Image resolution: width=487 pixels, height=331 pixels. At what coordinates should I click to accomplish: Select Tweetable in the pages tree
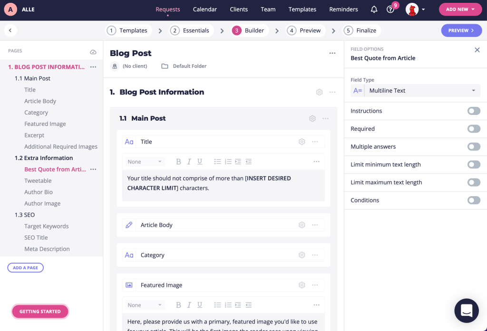(x=38, y=181)
